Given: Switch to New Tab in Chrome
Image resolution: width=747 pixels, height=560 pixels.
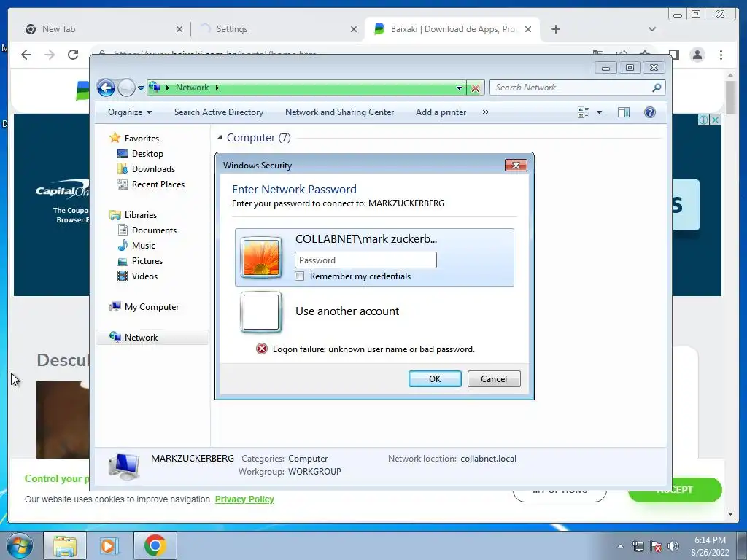Looking at the screenshot, I should [x=58, y=29].
